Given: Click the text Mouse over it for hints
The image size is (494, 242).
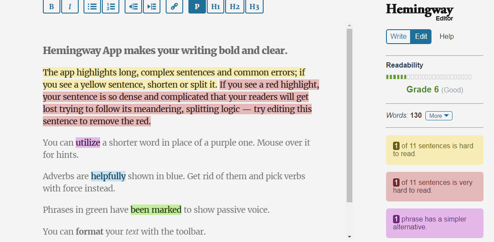Looking at the screenshot, I should tap(177, 149).
